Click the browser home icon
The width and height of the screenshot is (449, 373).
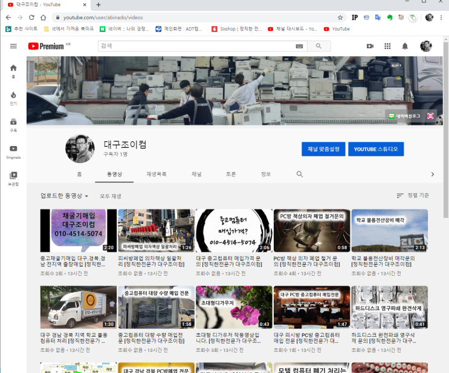44,18
